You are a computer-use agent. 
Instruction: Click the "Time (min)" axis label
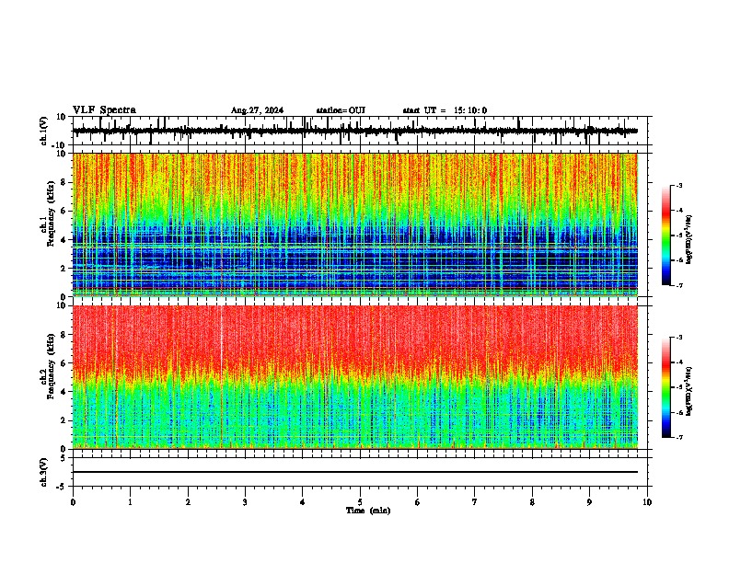click(368, 511)
